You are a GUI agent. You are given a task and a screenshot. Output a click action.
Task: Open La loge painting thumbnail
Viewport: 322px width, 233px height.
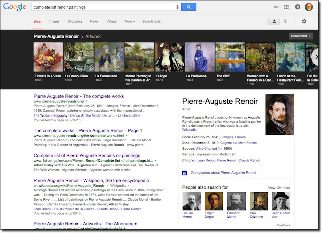point(170,57)
